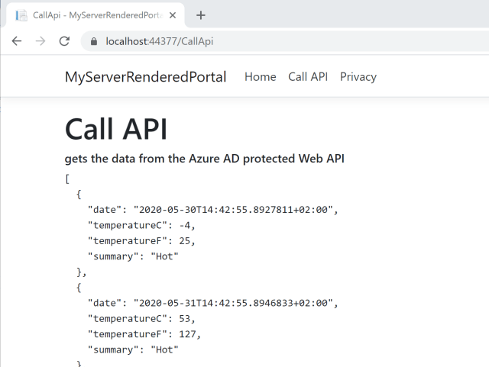489x367 pixels.
Task: Click the 2020-05-31 date line
Action: [212, 303]
